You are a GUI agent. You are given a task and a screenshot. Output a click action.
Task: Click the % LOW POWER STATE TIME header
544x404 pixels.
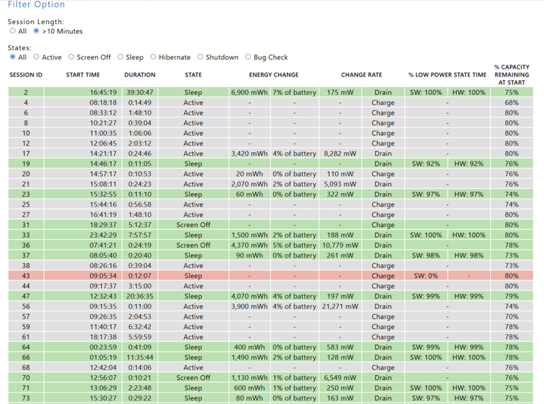448,75
